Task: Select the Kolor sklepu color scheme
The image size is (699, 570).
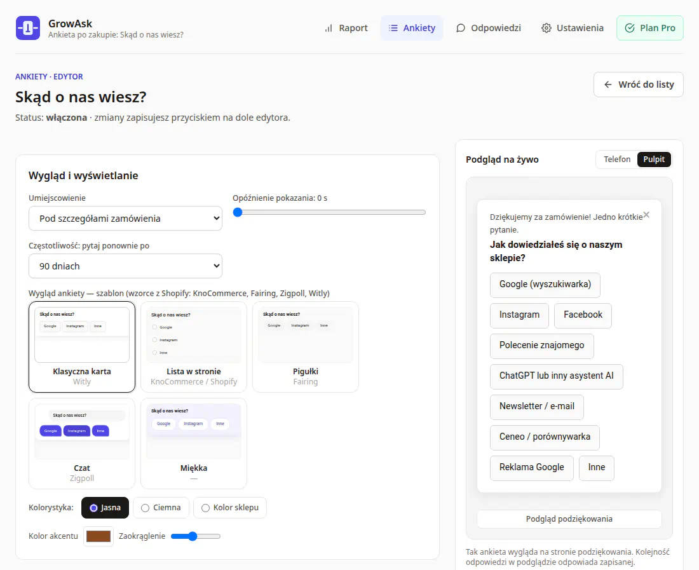Action: [230, 508]
